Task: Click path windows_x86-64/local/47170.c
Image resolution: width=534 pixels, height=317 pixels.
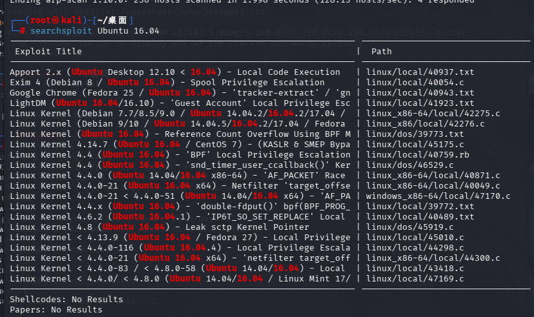Action: click(438, 196)
